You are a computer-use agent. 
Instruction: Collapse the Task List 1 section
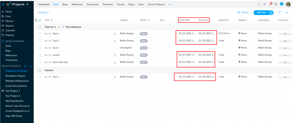40,27
